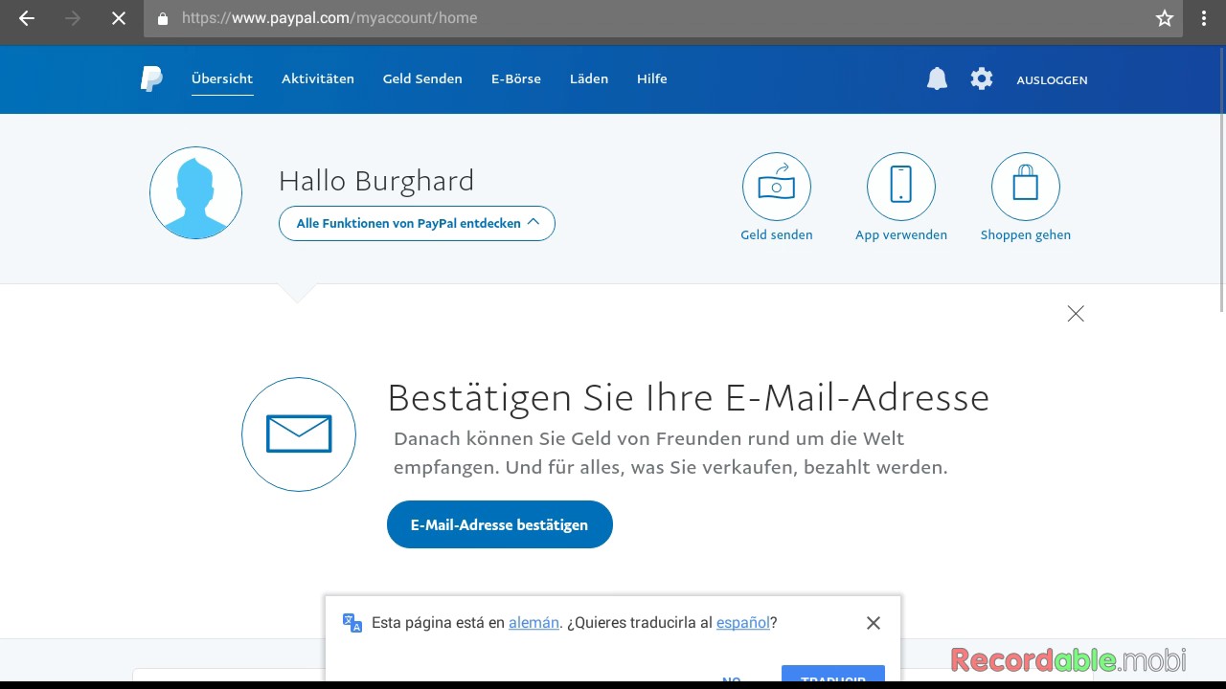Click the translate icon in popup
The width and height of the screenshot is (1226, 689).
coord(352,623)
